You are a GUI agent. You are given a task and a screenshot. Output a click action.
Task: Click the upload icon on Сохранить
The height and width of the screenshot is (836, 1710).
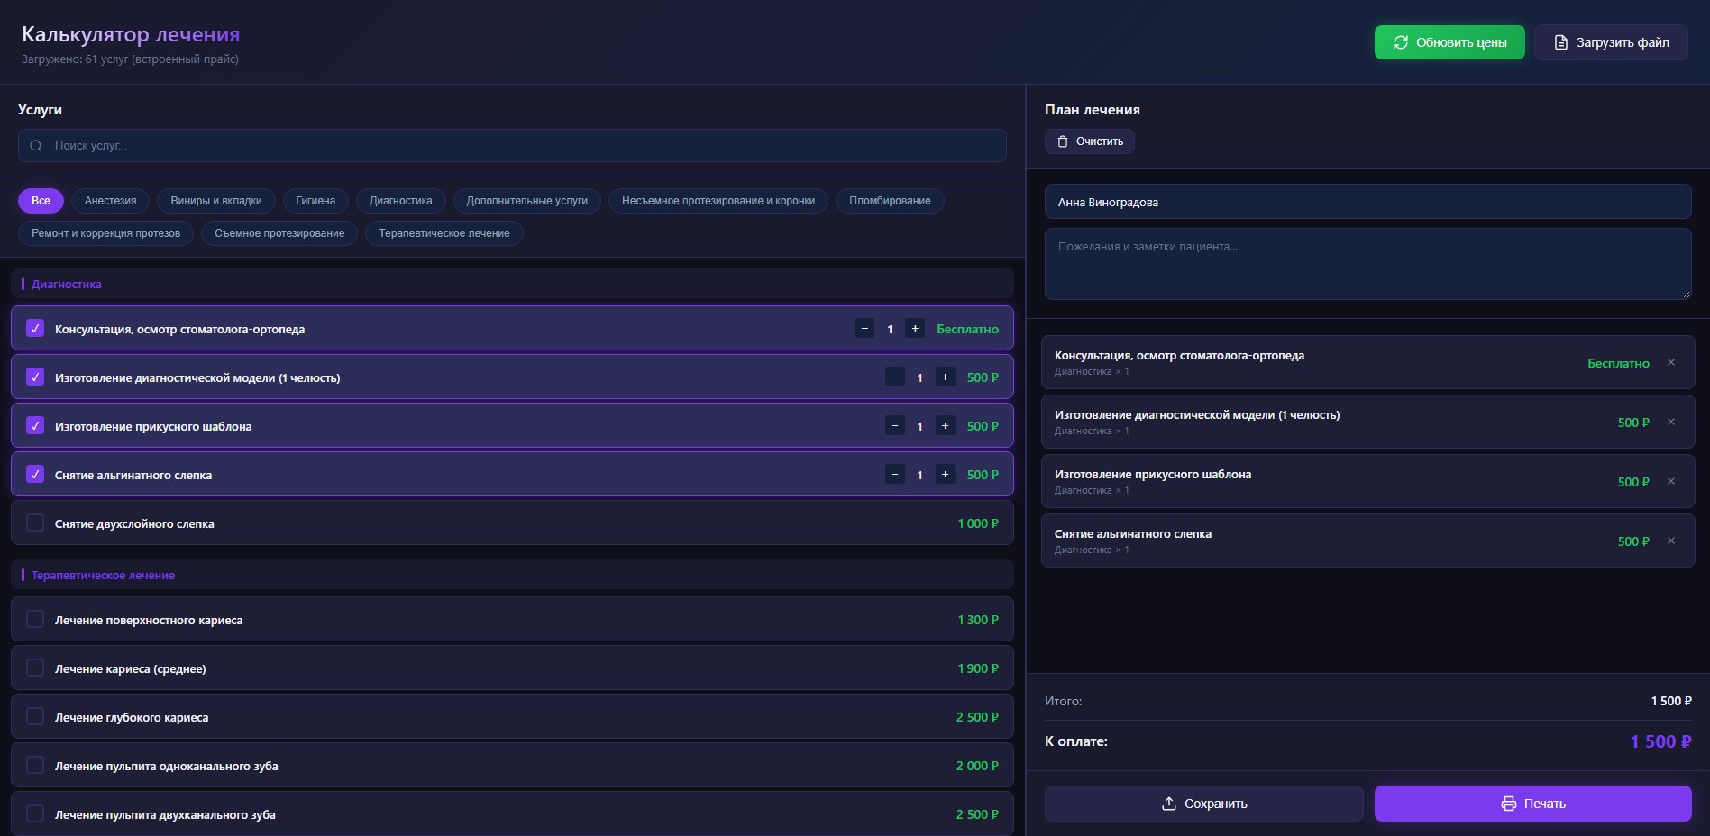(x=1169, y=804)
